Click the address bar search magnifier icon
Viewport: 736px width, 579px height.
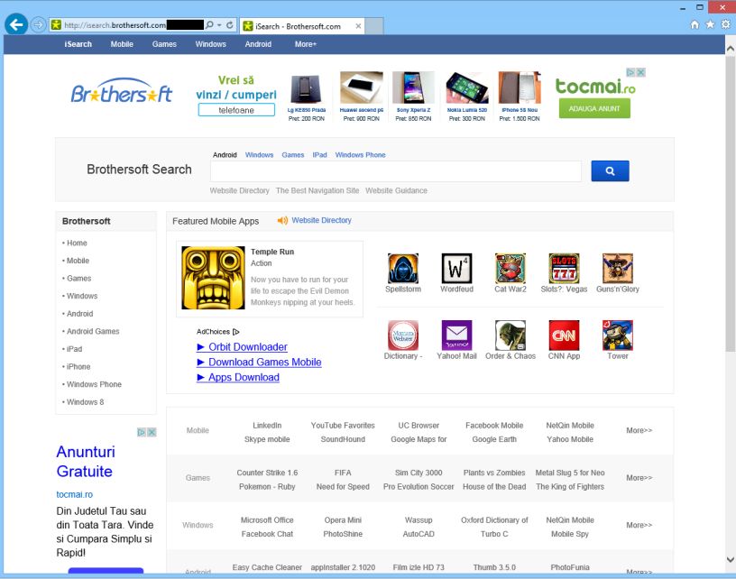pyautogui.click(x=210, y=25)
